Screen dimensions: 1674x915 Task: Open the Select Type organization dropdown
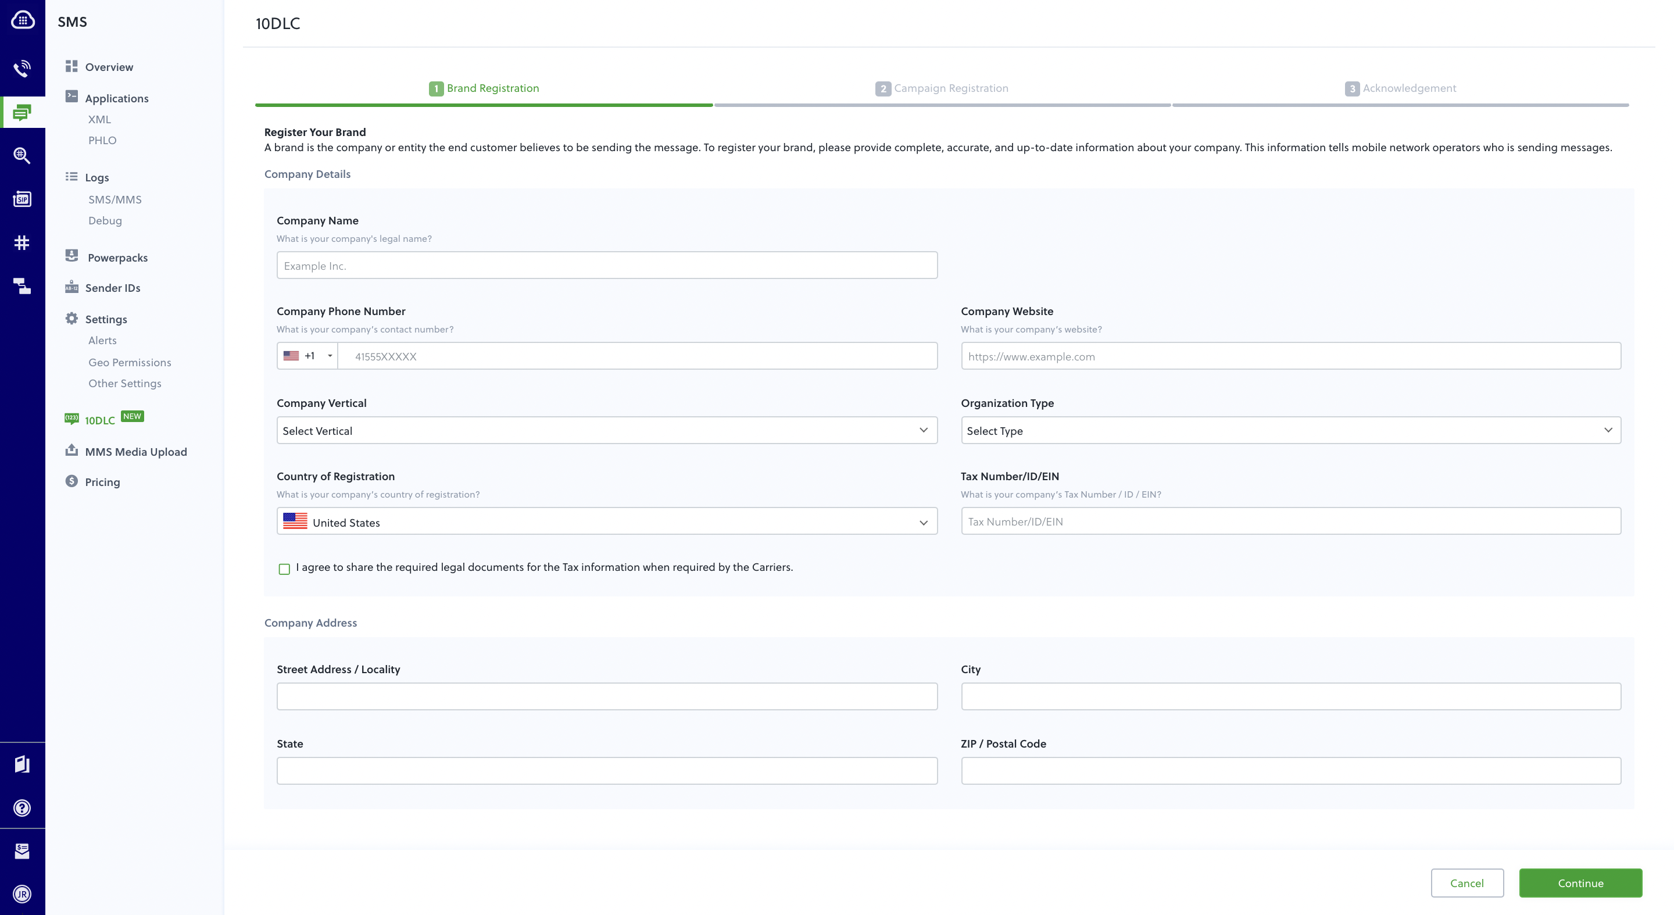click(1290, 430)
